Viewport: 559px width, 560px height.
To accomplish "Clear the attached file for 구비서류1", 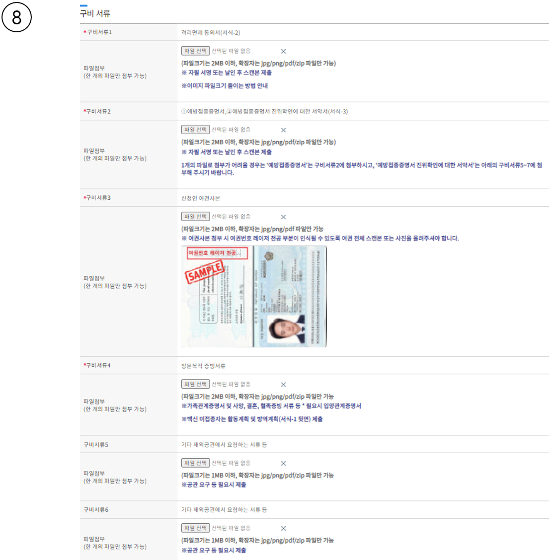I will pos(283,51).
